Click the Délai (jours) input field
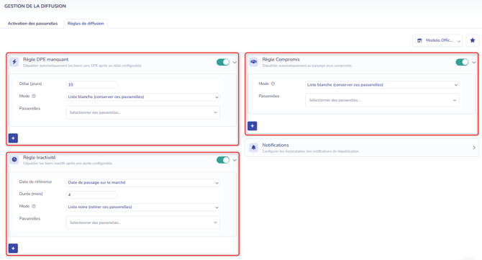This screenshot has width=482, height=260. (x=91, y=84)
